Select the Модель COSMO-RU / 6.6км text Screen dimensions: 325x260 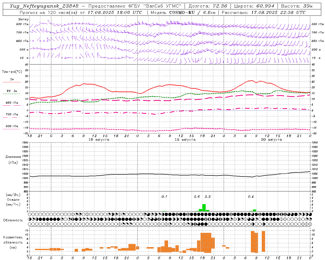(183, 12)
